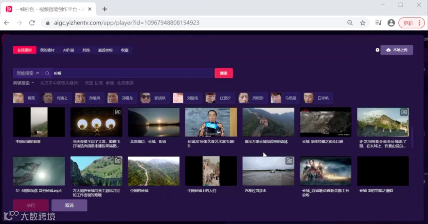Select the 汽车过弯涉水 thumbnail
428x224 pixels.
268,171
